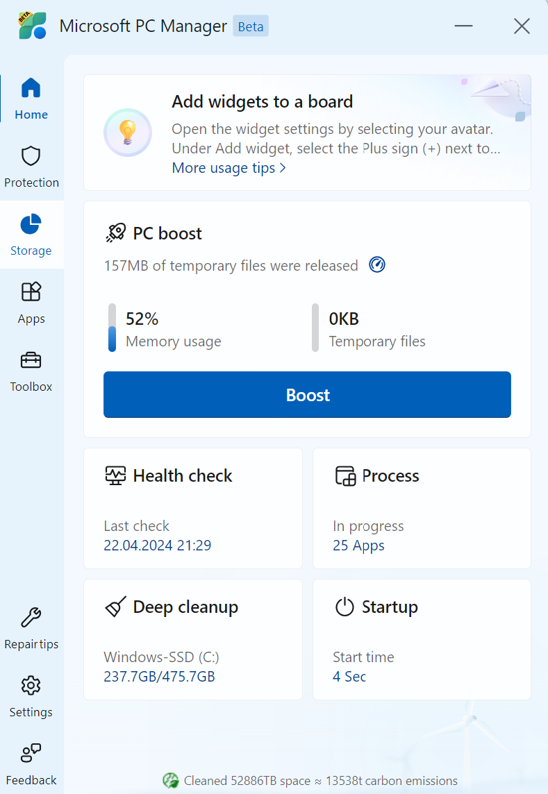
Task: Click the lightbulb tip icon
Action: click(128, 132)
